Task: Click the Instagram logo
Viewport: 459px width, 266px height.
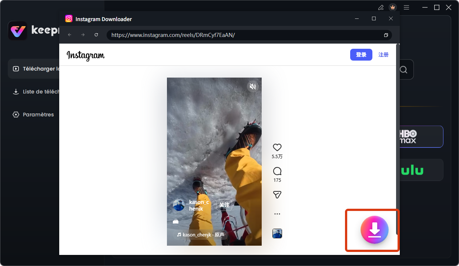Action: [86, 55]
